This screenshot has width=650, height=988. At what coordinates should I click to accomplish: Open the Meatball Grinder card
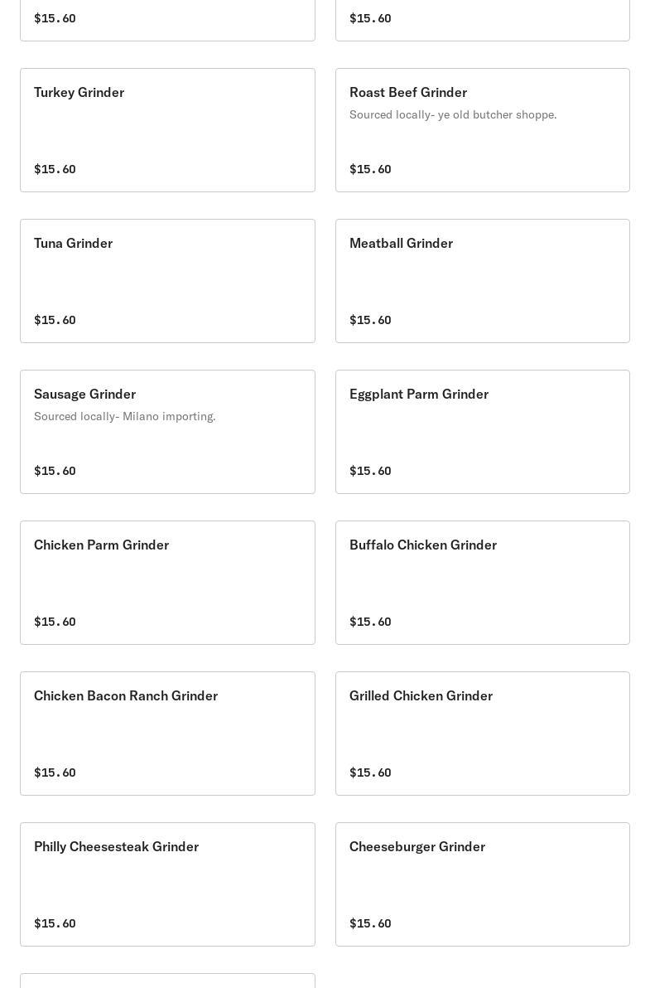click(482, 281)
